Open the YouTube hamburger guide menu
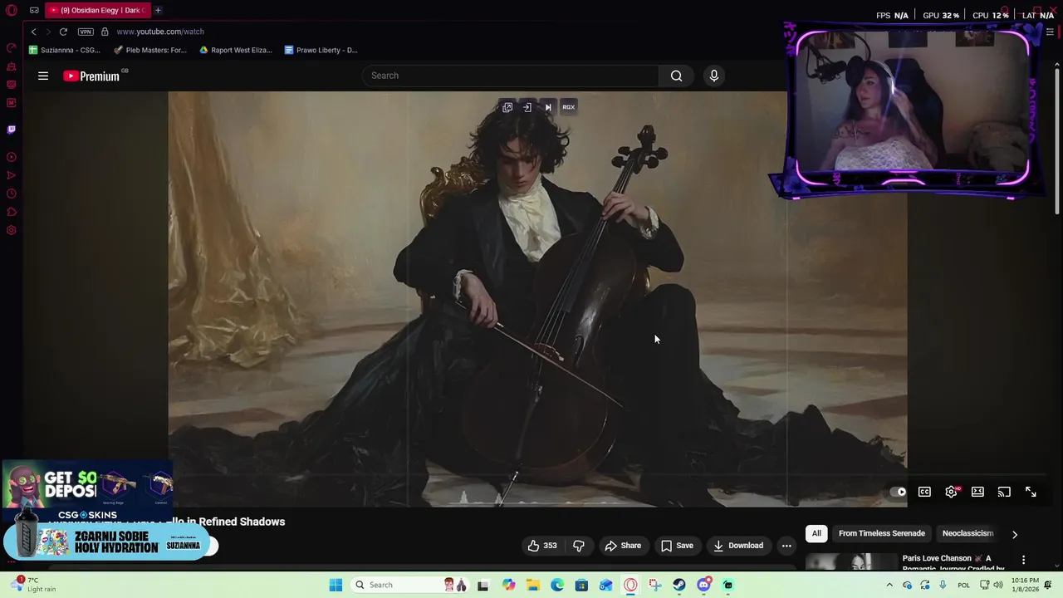 [43, 76]
